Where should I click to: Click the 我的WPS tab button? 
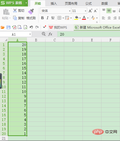(x=58, y=27)
